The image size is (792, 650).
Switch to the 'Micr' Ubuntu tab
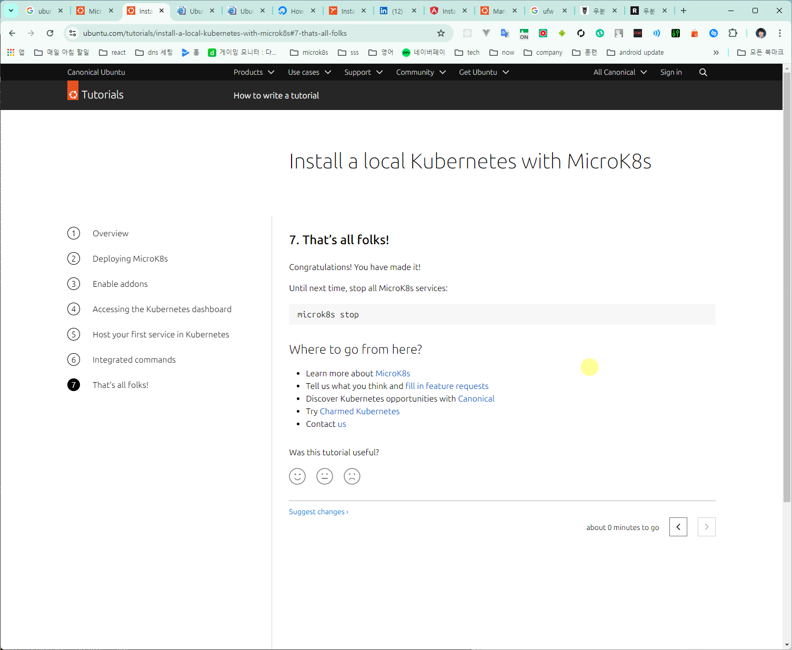[x=95, y=11]
